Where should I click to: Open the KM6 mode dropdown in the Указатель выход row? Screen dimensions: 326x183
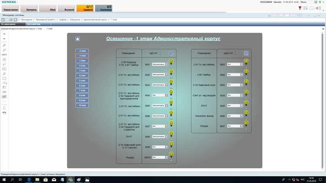pyautogui.click(x=235, y=116)
